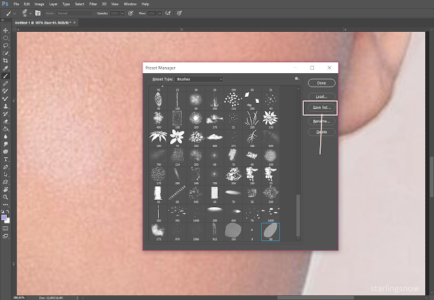Open the Edit menu

(x=26, y=4)
